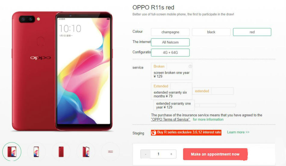Screen dimensions: 286x166
Task: Click the equals sign compare icon thumbnail
Action: tap(110, 152)
